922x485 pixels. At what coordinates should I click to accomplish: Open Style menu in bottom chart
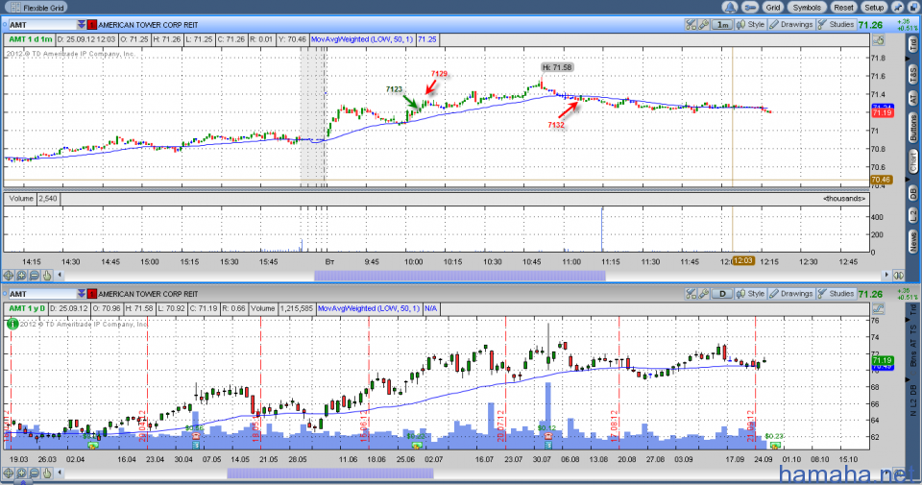pyautogui.click(x=751, y=294)
